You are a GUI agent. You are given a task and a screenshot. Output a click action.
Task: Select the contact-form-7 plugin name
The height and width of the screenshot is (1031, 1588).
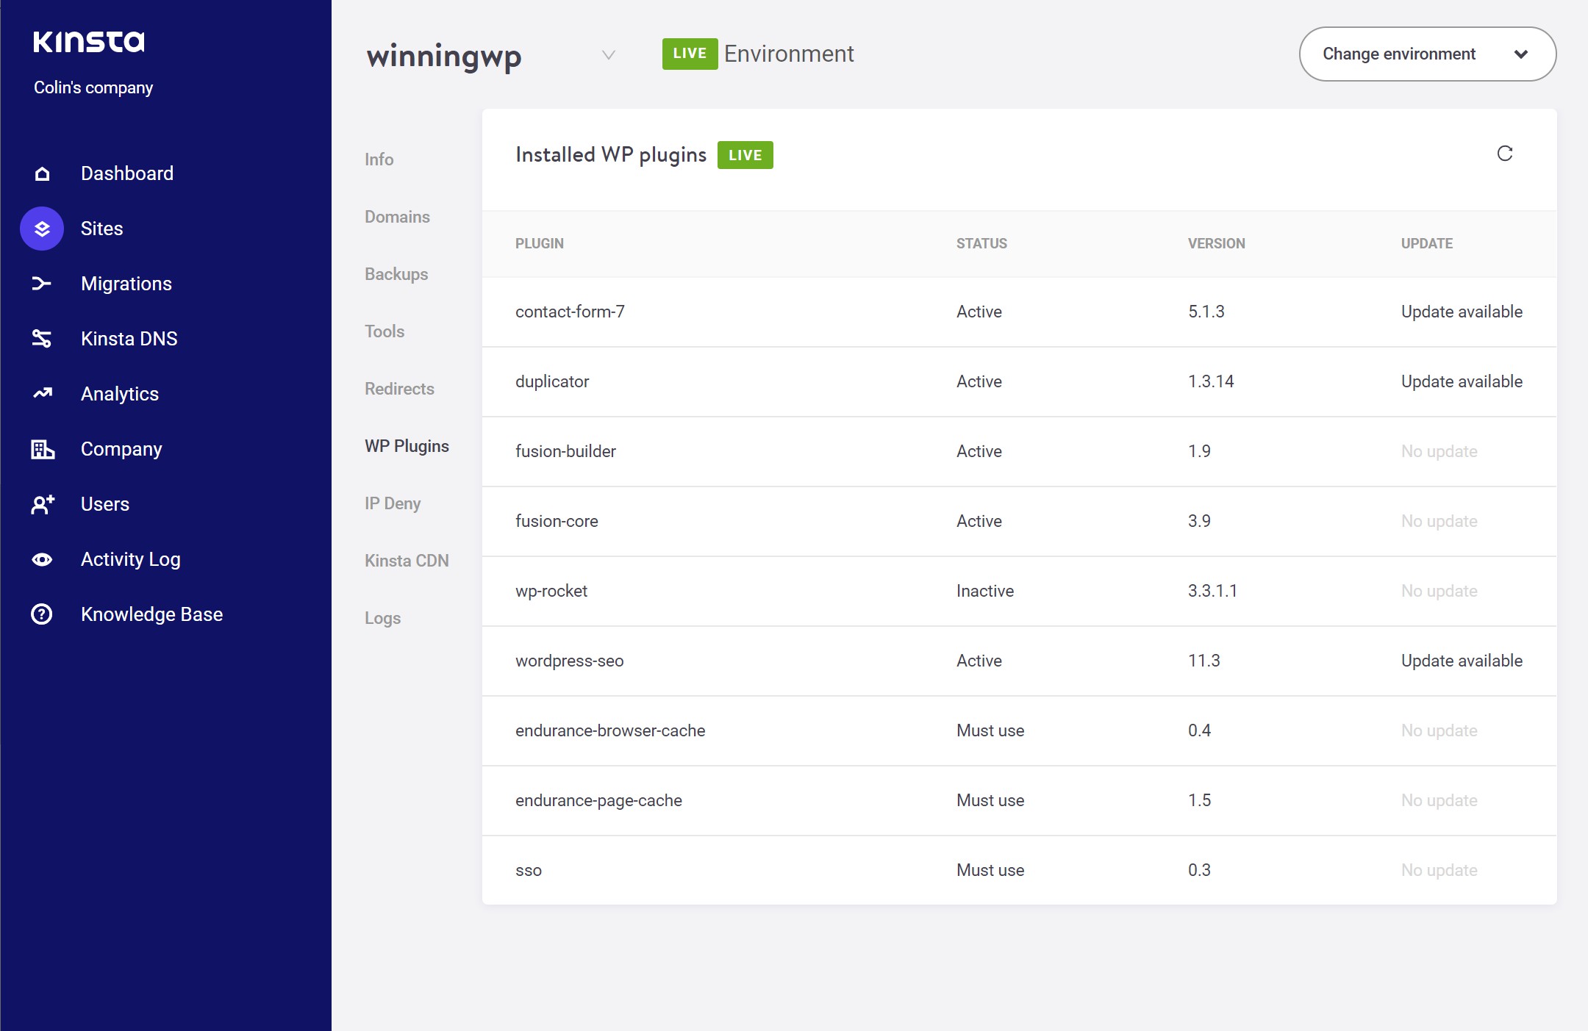pyautogui.click(x=570, y=312)
